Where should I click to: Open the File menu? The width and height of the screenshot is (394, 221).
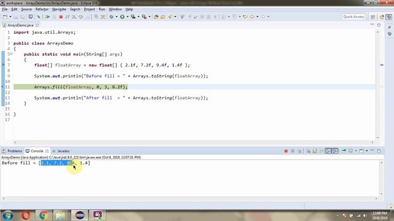point(5,9)
